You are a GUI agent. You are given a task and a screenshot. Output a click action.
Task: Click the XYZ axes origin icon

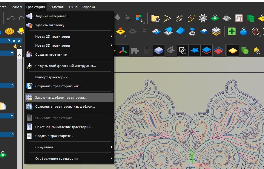[123, 51]
